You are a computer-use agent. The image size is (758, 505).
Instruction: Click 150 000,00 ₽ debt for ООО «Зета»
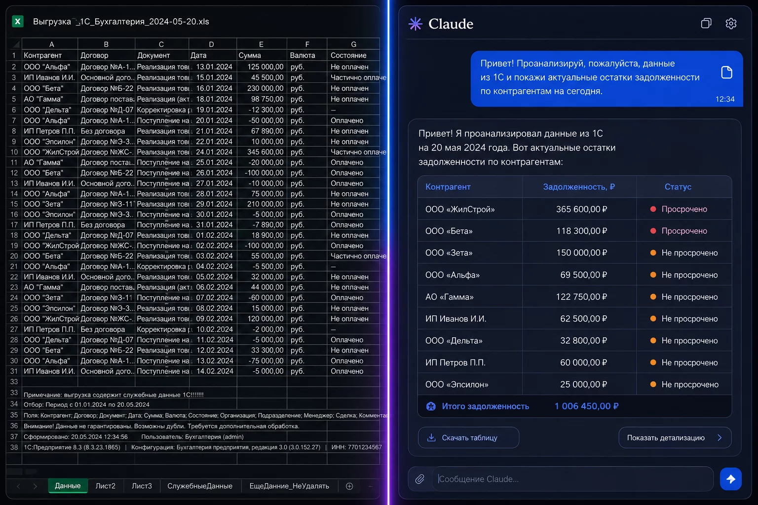click(581, 252)
